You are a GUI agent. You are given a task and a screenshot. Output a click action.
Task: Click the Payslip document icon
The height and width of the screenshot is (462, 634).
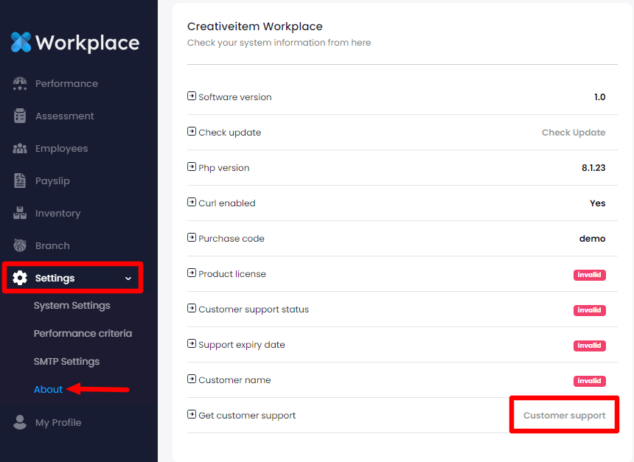[x=20, y=181]
